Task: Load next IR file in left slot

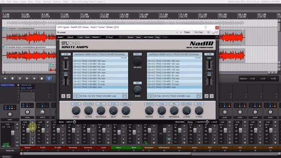Action: (78, 96)
